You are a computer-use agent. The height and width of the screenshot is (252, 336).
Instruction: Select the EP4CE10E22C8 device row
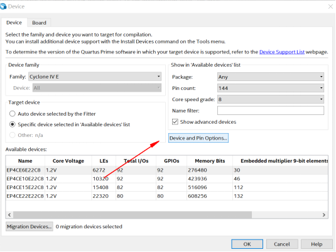click(x=166, y=178)
